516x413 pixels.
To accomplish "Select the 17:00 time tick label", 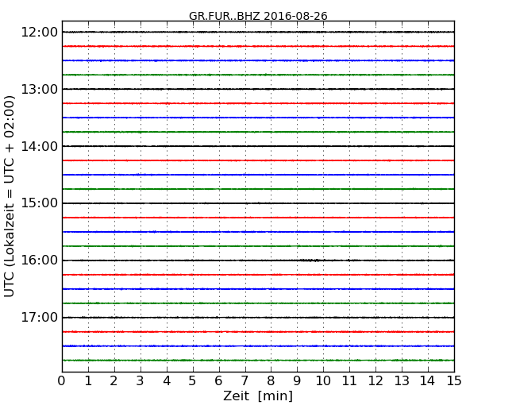I will pos(39,318).
